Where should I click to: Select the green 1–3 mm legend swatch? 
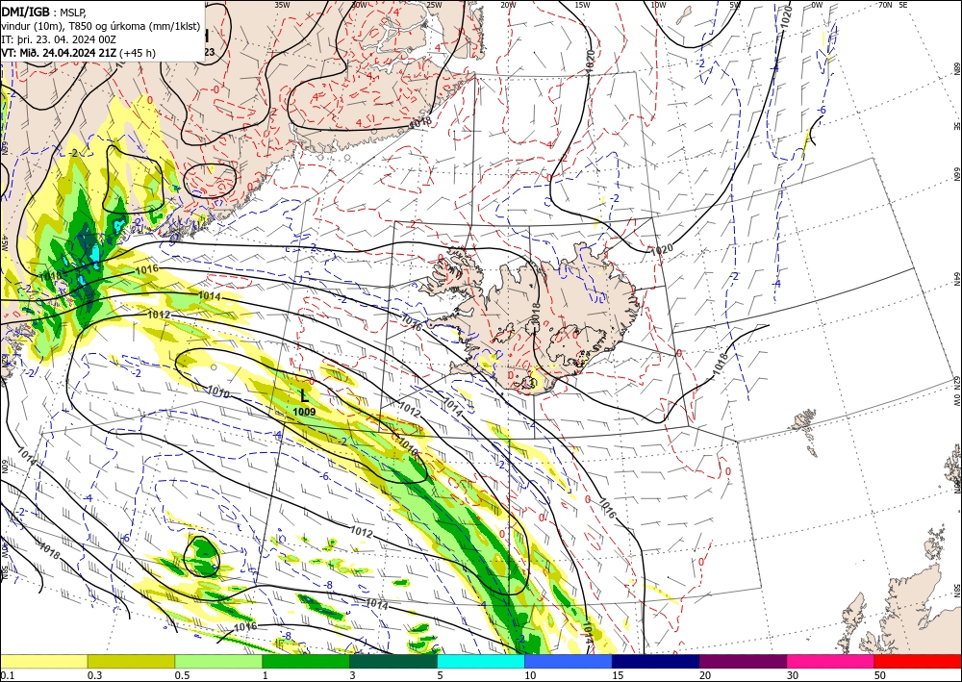[x=306, y=661]
